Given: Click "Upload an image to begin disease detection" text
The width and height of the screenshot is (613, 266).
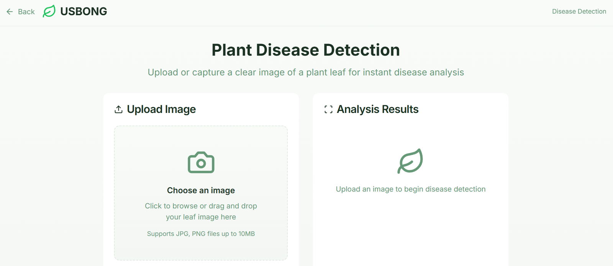Looking at the screenshot, I should tap(411, 189).
